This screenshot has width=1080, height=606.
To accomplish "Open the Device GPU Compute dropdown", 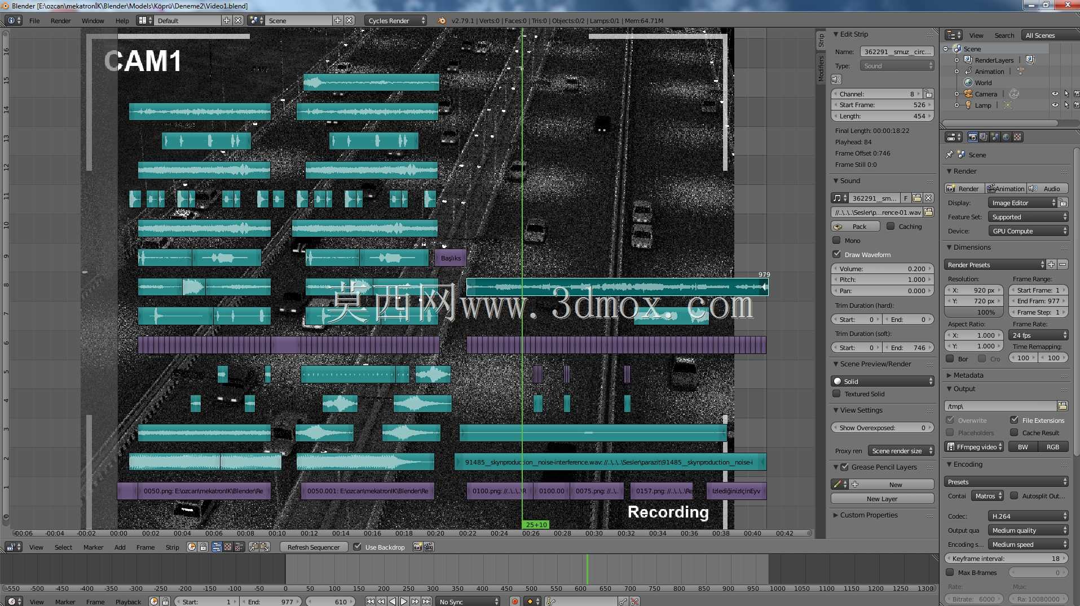I will tap(1028, 231).
